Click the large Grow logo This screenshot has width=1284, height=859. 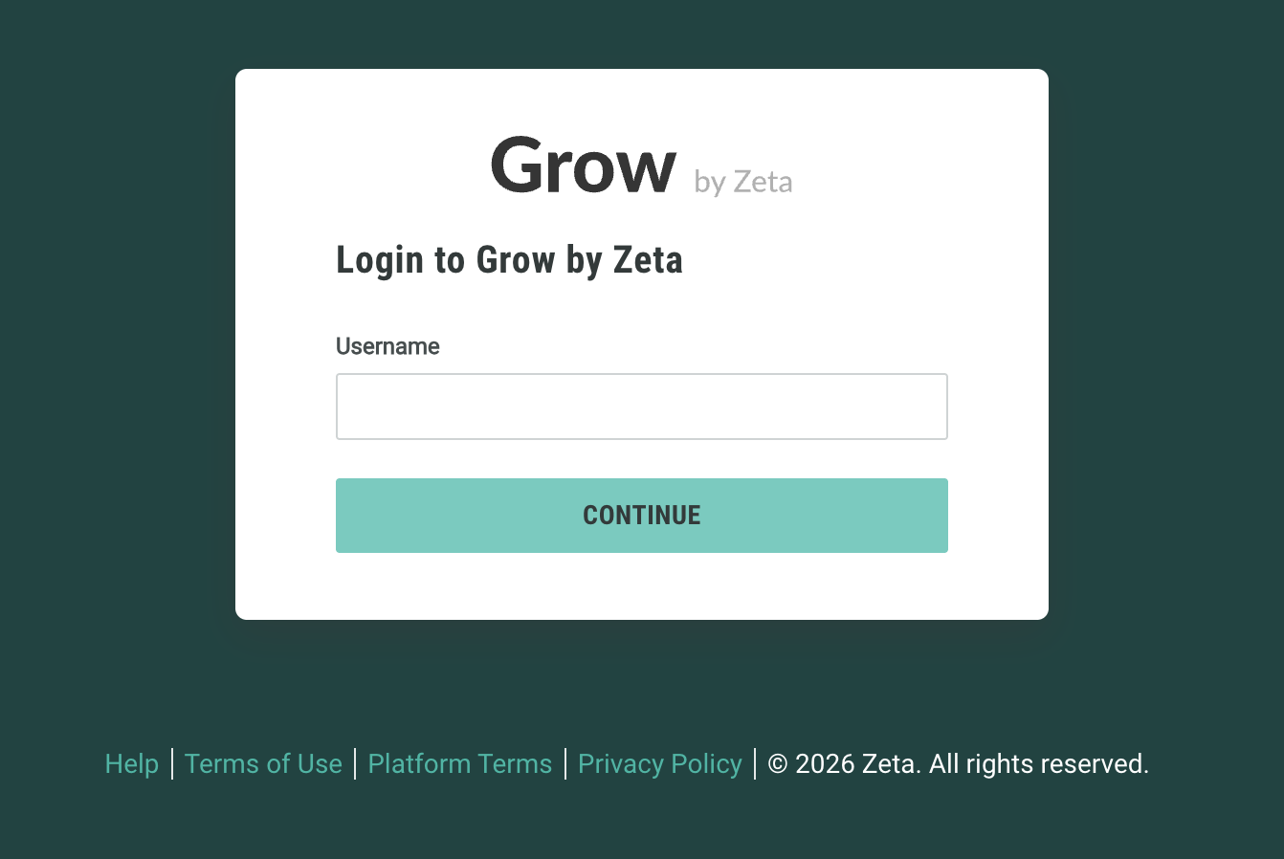click(x=583, y=165)
